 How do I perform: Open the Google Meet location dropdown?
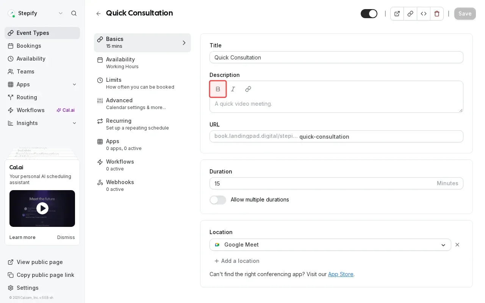click(443, 245)
